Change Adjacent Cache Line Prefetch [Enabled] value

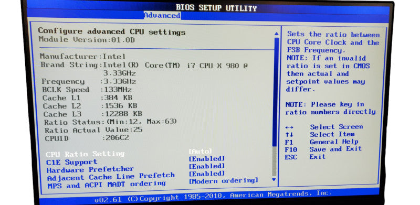pyautogui.click(x=206, y=174)
